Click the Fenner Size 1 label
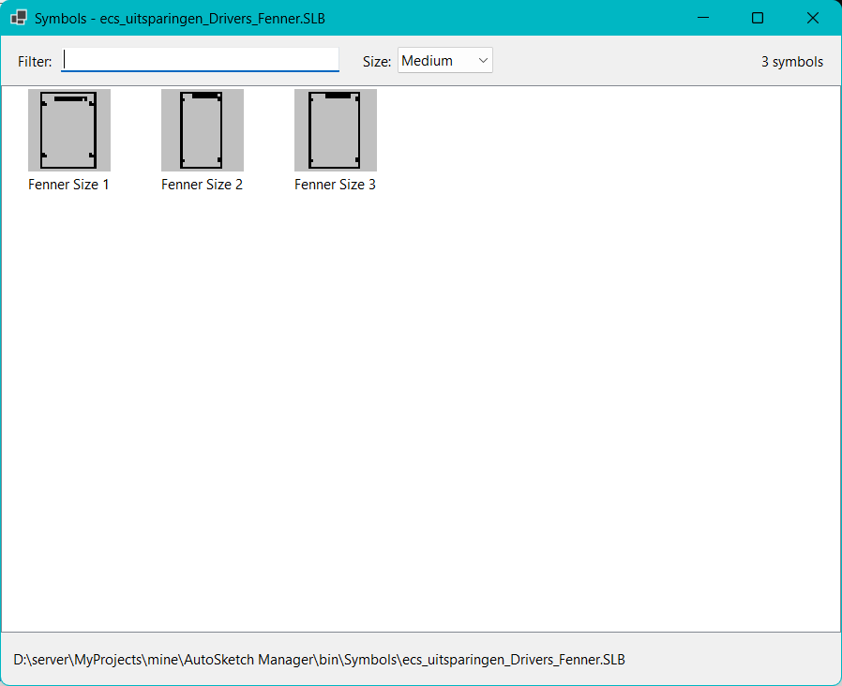Screen dimensions: 842x686 pos(68,185)
